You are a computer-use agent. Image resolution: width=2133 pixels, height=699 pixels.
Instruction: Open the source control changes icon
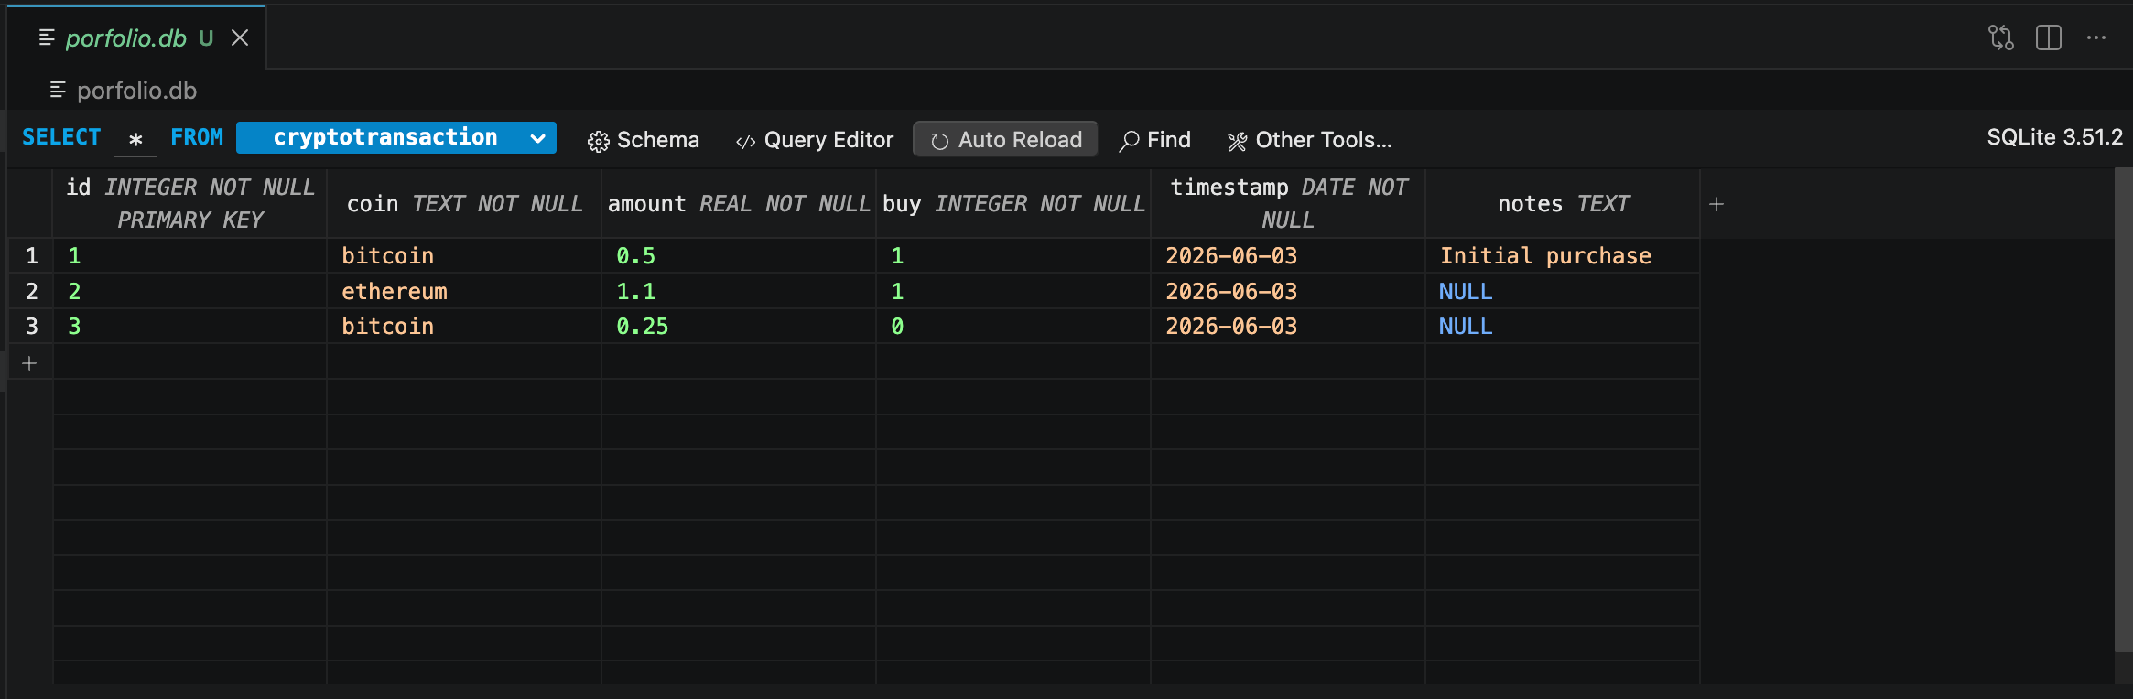(2001, 38)
